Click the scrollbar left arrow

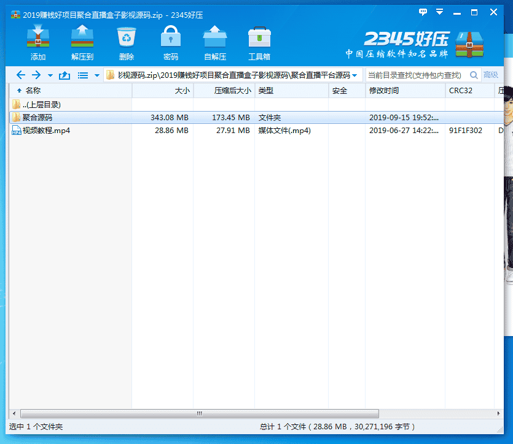tap(14, 413)
